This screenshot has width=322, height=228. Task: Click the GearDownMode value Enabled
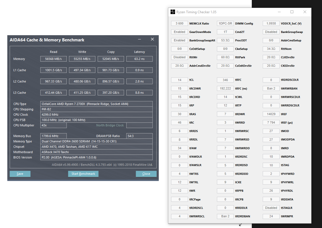pos(180,32)
